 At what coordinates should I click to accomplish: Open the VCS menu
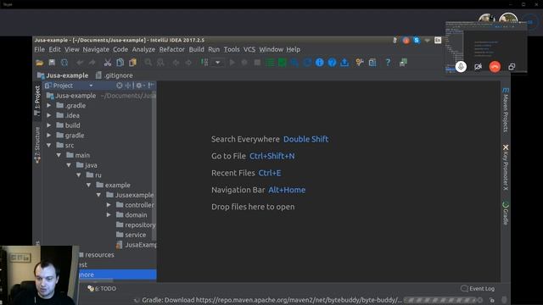point(249,49)
